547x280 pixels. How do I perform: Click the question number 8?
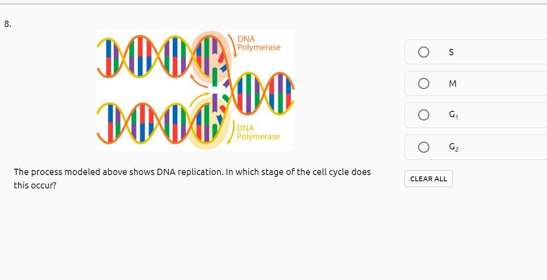click(x=8, y=24)
